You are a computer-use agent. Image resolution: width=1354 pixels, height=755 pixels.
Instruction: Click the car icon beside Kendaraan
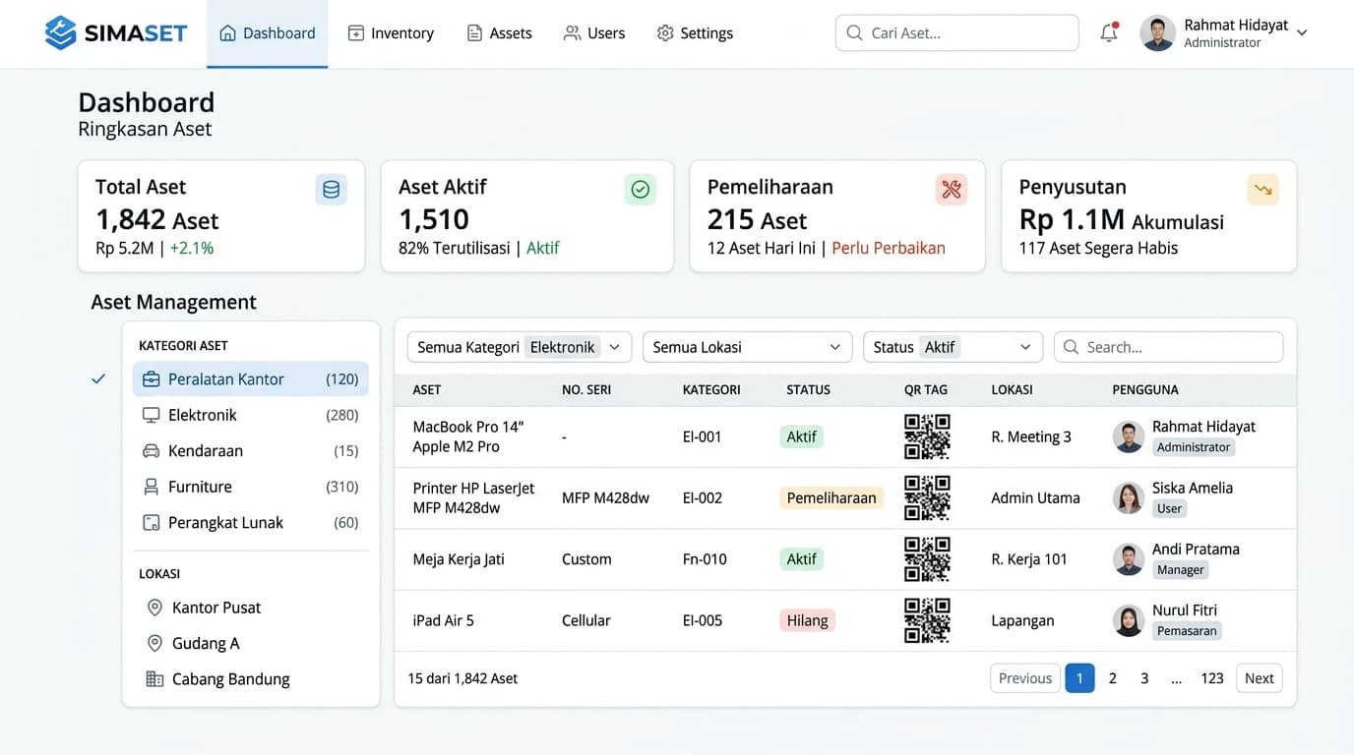152,451
